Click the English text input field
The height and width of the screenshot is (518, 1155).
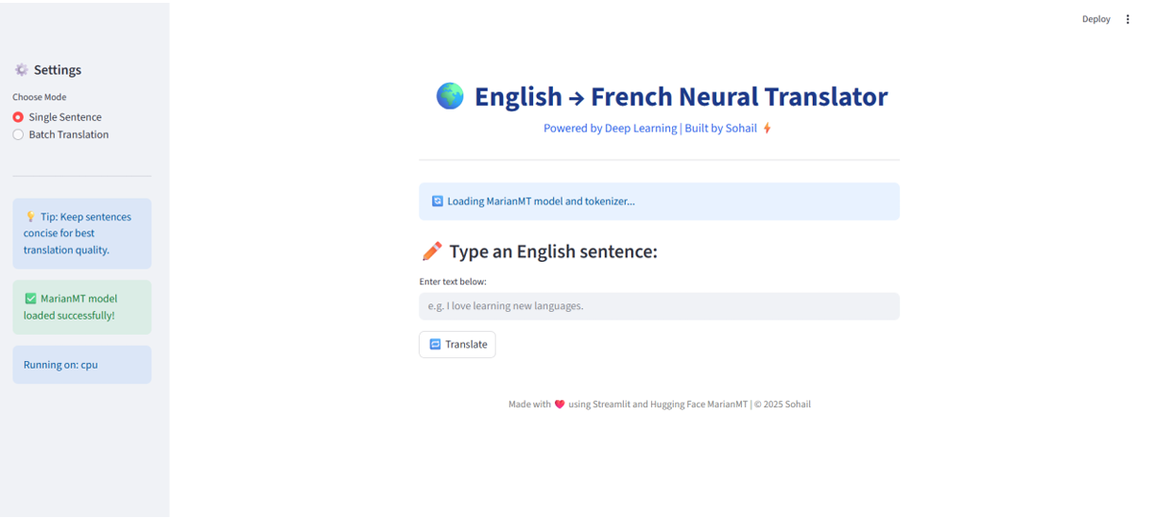(x=659, y=306)
